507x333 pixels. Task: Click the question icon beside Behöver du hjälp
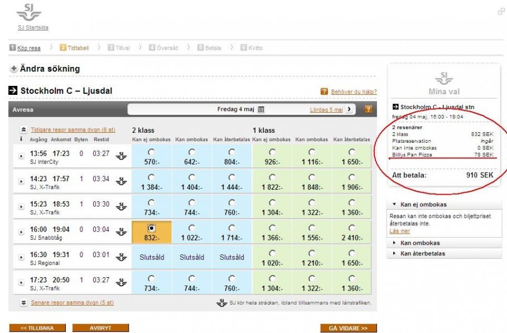pyautogui.click(x=324, y=91)
